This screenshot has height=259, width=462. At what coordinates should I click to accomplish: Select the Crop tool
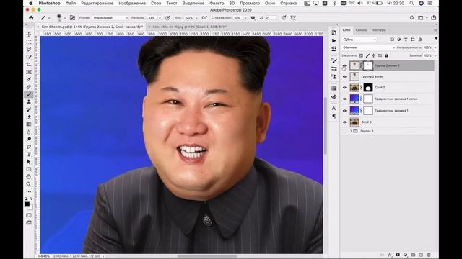coord(29,64)
